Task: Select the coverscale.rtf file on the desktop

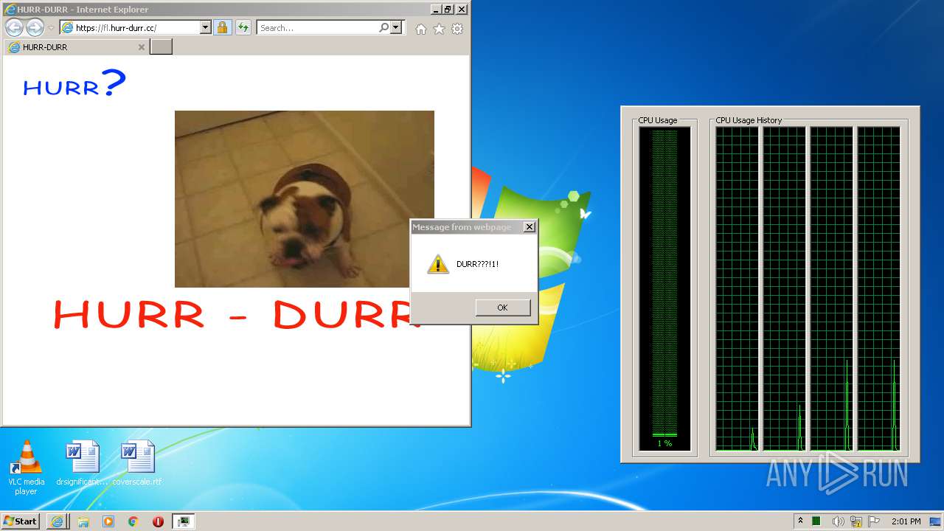Action: (137, 464)
